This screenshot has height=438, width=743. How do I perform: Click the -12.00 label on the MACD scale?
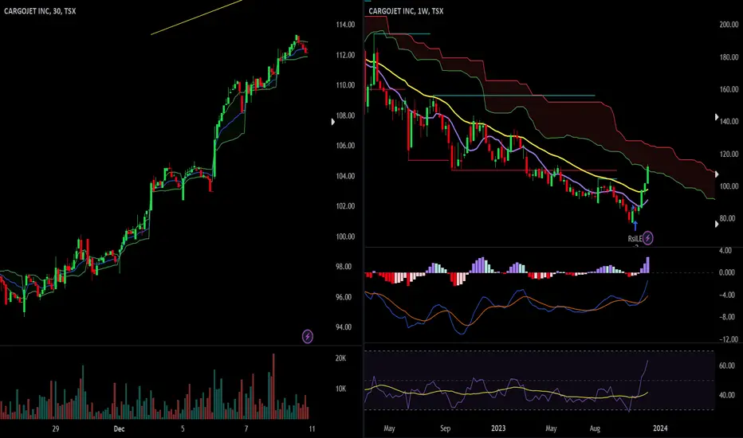[x=728, y=339]
